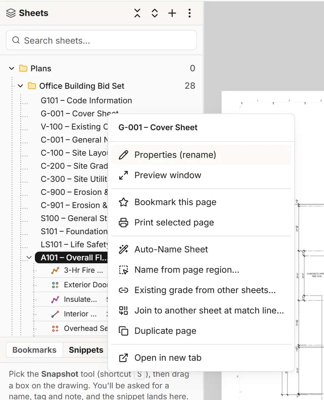324x400 pixels.
Task: Collapse the Office Building Bid Set chevron
Action: point(20,86)
